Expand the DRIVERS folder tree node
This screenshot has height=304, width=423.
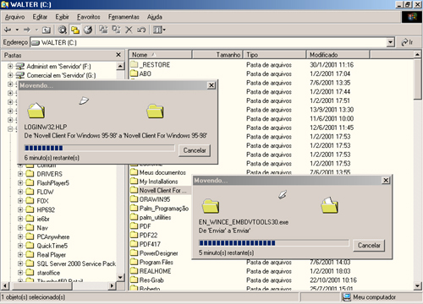[x=20, y=174]
